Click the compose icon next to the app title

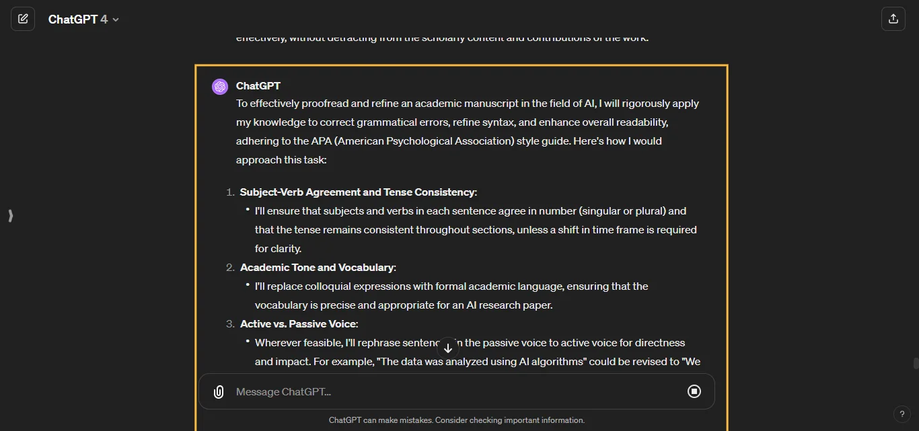pyautogui.click(x=23, y=18)
